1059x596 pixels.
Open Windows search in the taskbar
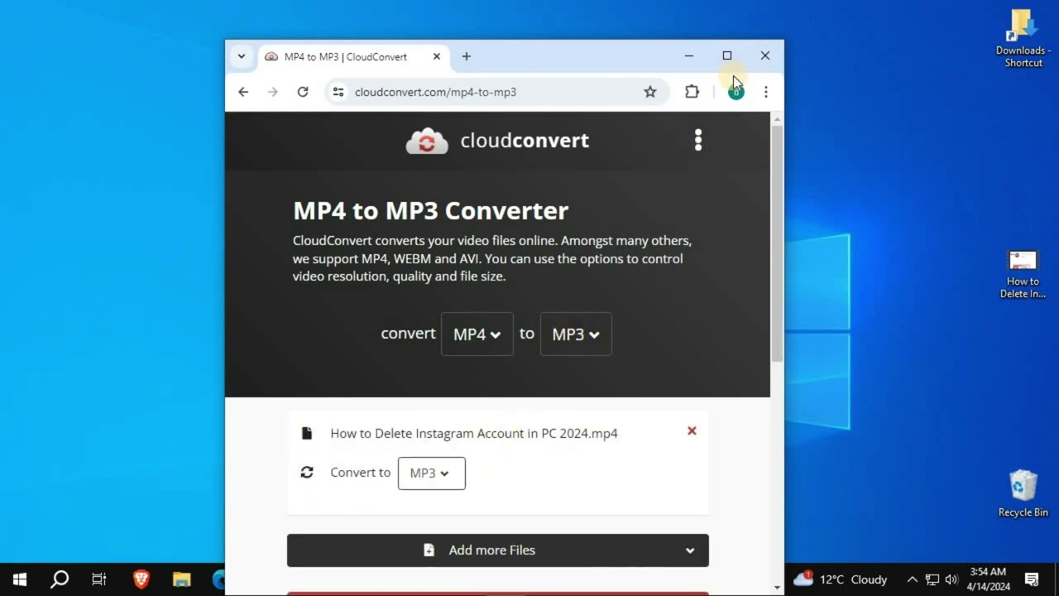(x=60, y=579)
